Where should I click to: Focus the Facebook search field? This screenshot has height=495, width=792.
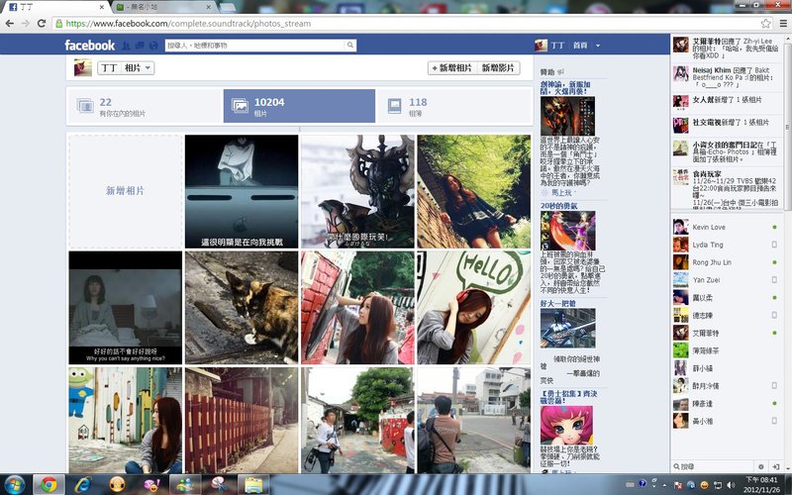255,45
